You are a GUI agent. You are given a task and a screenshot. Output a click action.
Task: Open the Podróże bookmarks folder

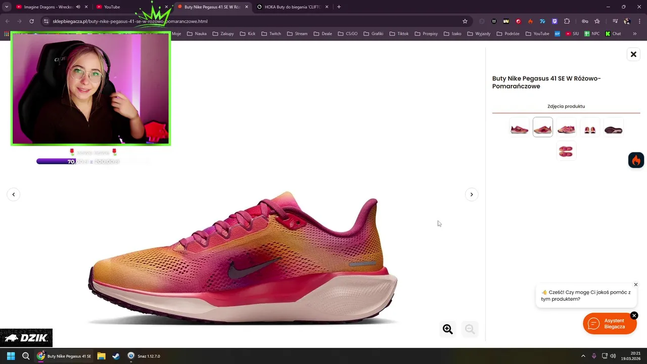pos(508,34)
